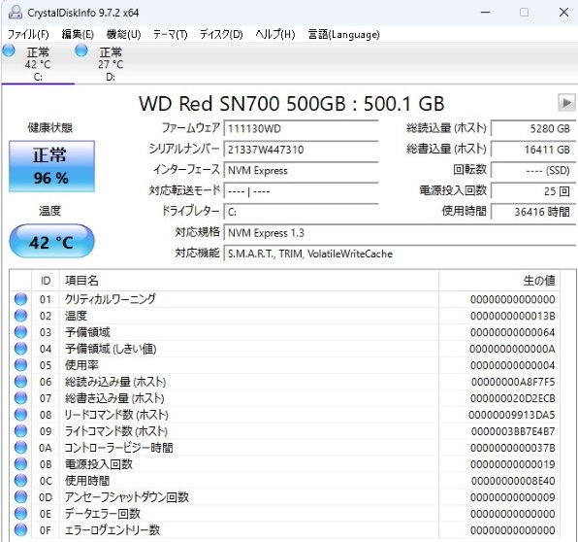Open the ディスク(D) menu
This screenshot has width=578, height=542.
221,34
